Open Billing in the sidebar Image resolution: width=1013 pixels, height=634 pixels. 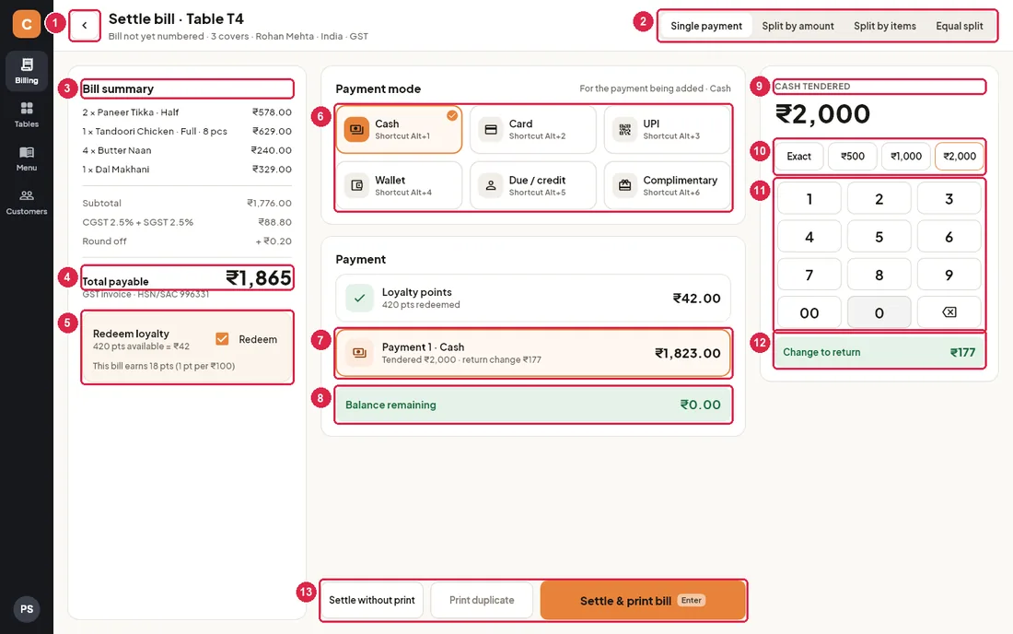(x=27, y=70)
